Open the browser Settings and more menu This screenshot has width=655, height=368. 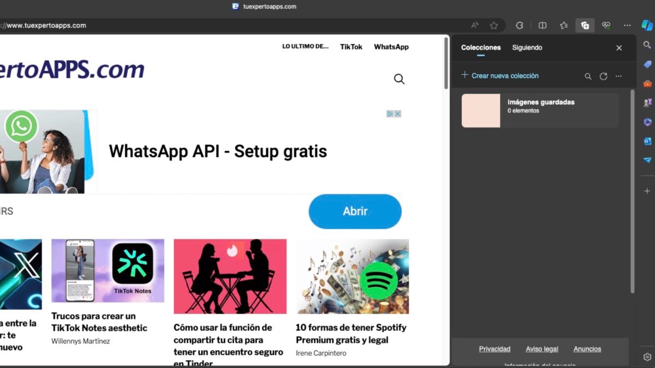627,25
